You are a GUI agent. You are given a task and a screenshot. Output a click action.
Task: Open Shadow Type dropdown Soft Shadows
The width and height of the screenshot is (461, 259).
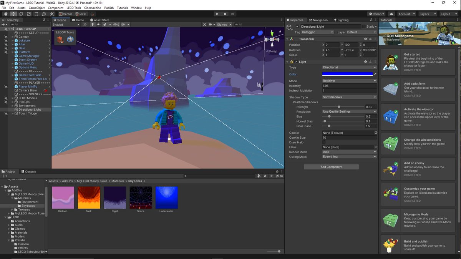(350, 97)
